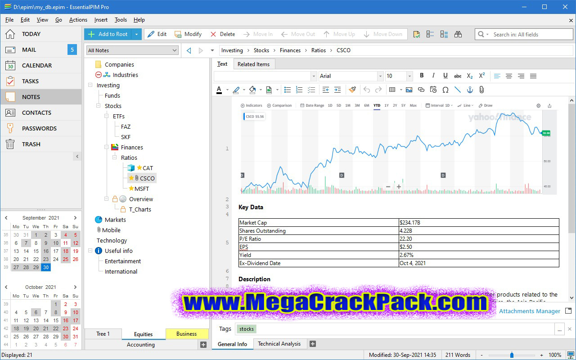Click the format painter brush icon
Viewport: 576px width, 360px height.
pyautogui.click(x=352, y=90)
